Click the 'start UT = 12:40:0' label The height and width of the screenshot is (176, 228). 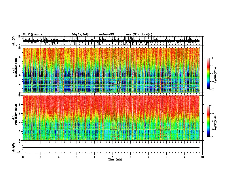pyautogui.click(x=139, y=35)
